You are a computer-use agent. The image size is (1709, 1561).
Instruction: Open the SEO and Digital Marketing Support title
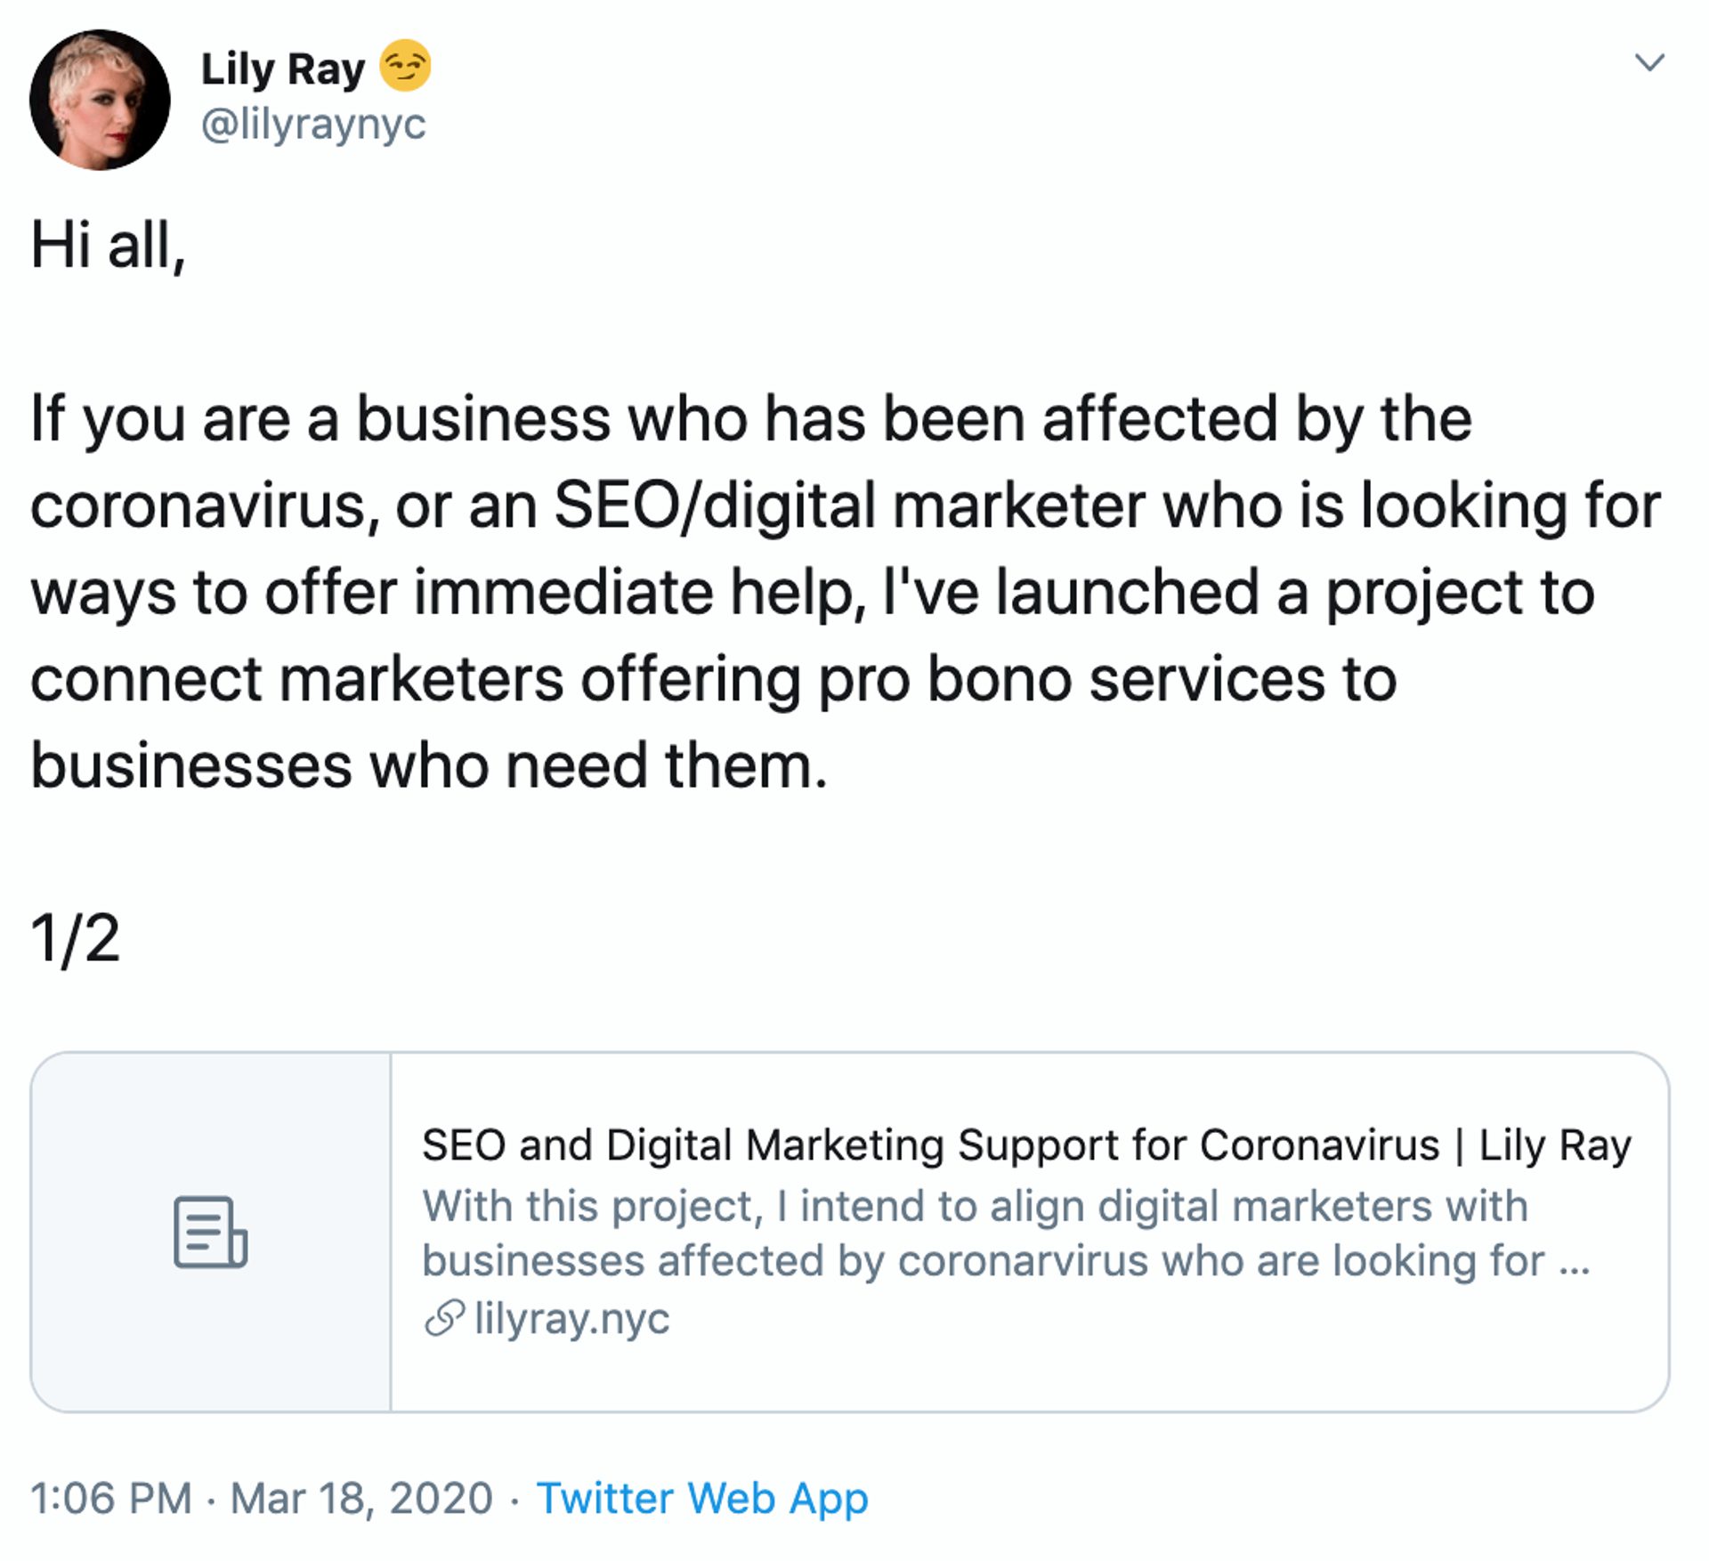1026,1144
